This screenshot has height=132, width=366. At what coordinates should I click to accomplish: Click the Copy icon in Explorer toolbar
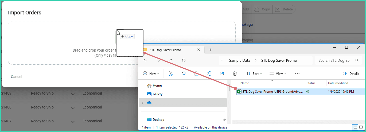184,73
